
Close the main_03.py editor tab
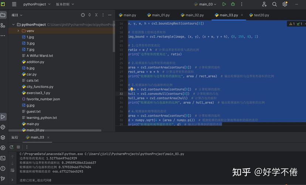(x=242, y=15)
